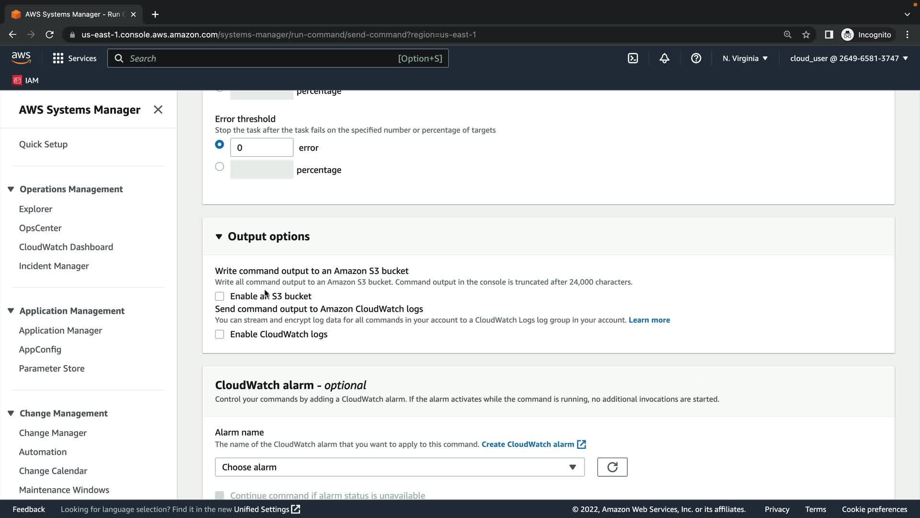Screen dimensions: 920x518
Task: Collapse the Output options section
Action: click(x=219, y=236)
